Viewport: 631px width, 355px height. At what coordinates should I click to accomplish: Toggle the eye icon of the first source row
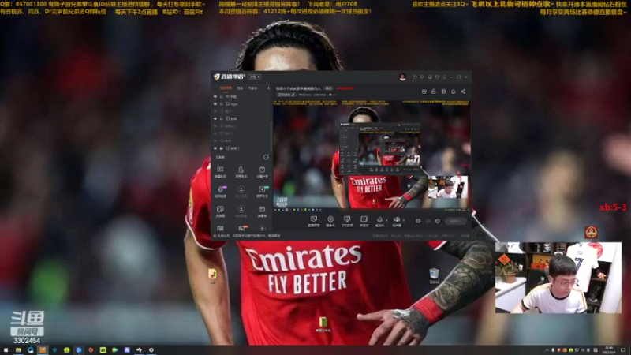(215, 96)
